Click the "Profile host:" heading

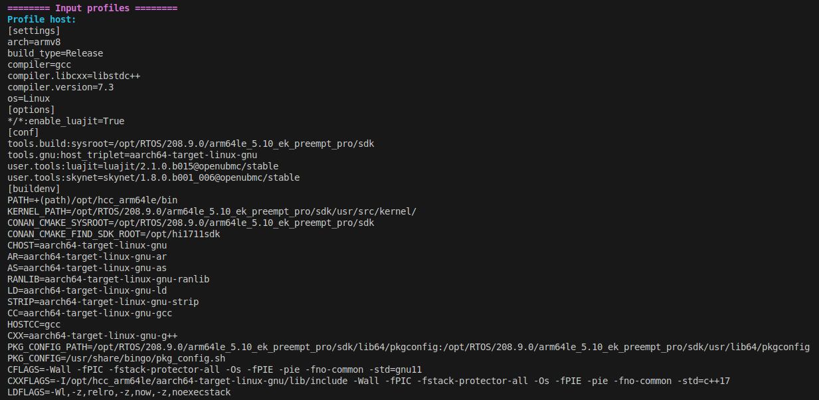click(x=42, y=19)
